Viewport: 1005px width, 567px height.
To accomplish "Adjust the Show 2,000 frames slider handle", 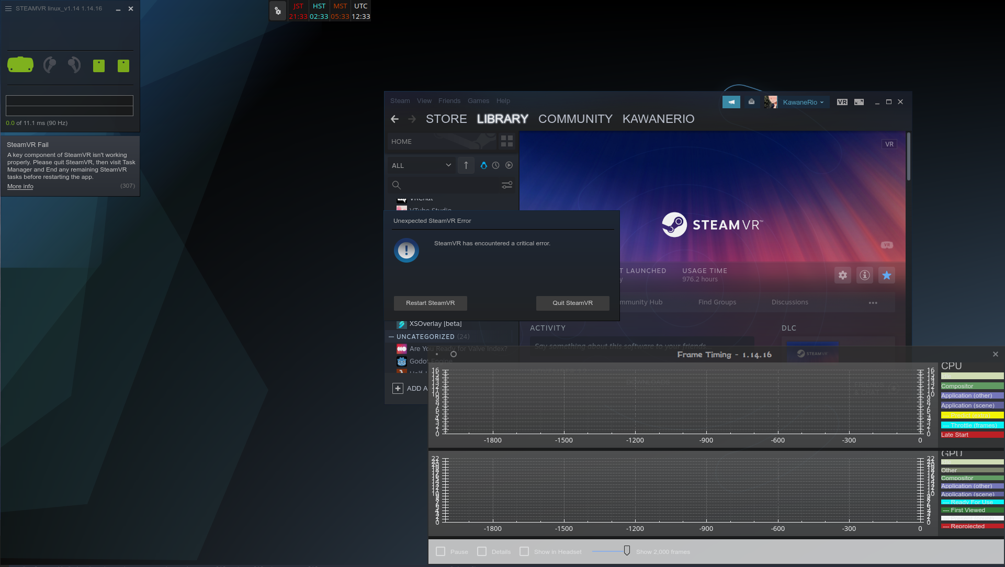I will (x=627, y=551).
